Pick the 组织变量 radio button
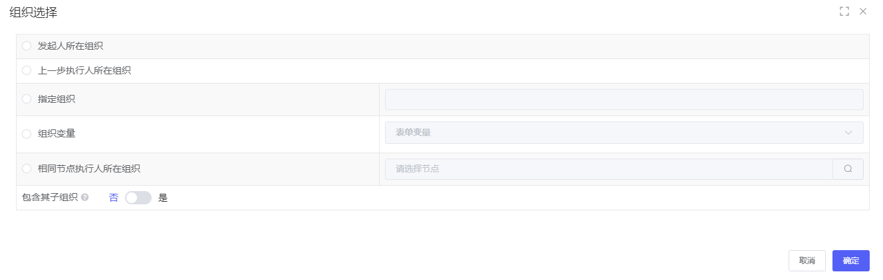The image size is (883, 280). tap(27, 133)
